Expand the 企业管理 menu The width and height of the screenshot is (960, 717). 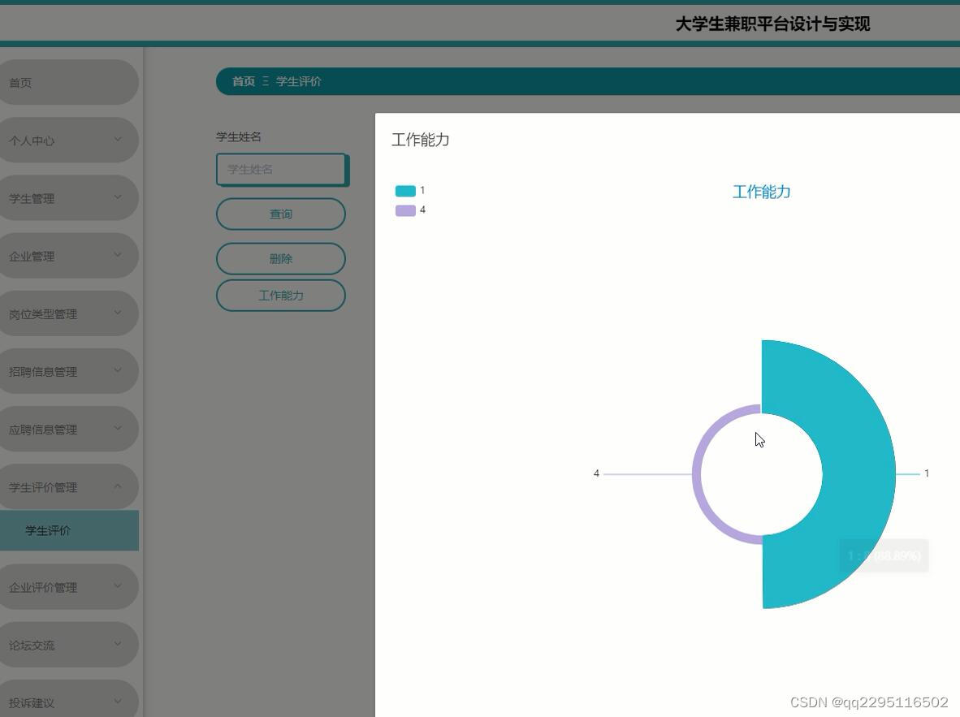[x=69, y=255]
